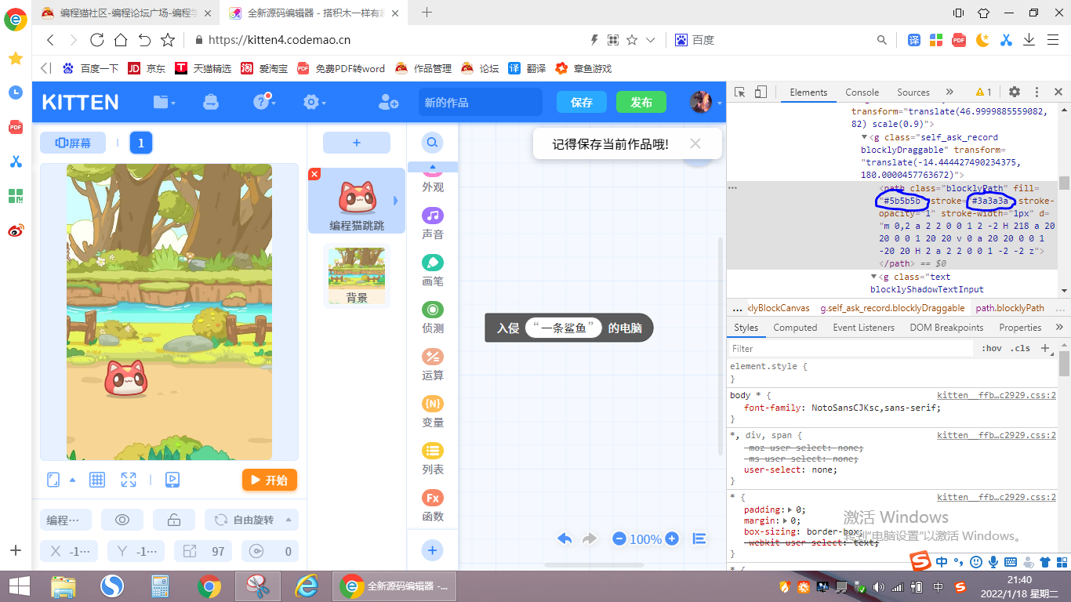Open the 自由旋转 rotation mode dropdown
The image size is (1071, 602).
tap(252, 520)
